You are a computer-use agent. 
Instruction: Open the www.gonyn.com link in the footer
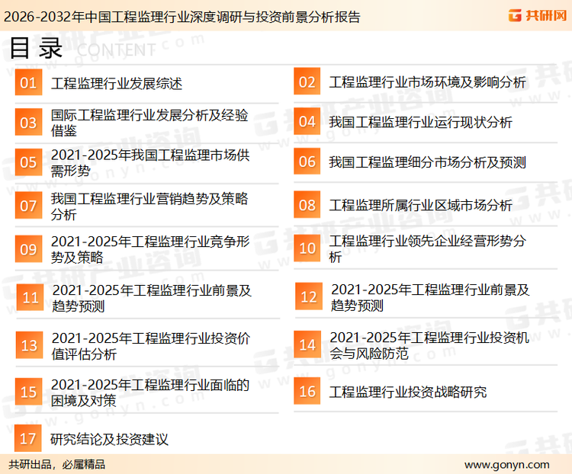[506, 465]
